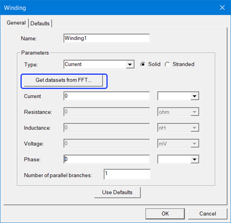Confirm the dialog with OK
This screenshot has width=231, height=223.
click(x=165, y=214)
